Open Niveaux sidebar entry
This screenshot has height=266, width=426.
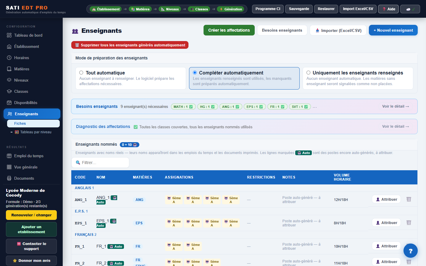pos(32,80)
